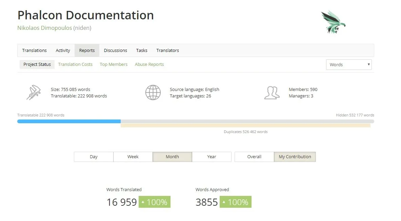Viewport: 401px width, 221px height.
Task: Select the Project Status sub-tab
Action: (37, 64)
